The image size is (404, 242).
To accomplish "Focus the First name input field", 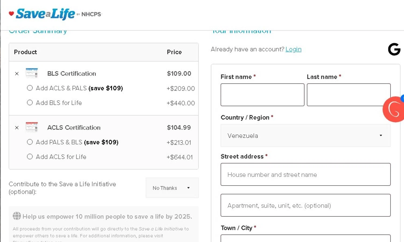I will tap(262, 95).
